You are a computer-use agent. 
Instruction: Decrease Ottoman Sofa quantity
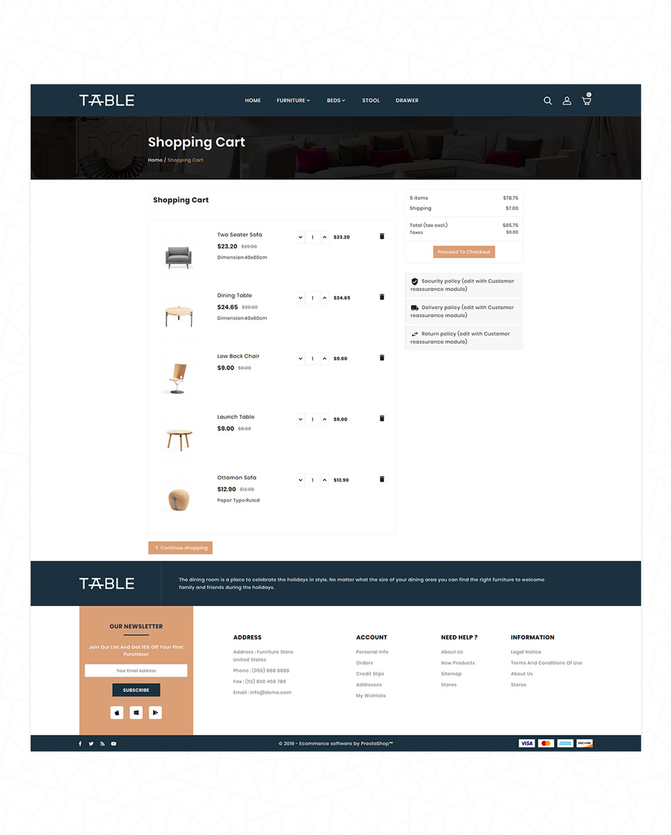coord(300,480)
